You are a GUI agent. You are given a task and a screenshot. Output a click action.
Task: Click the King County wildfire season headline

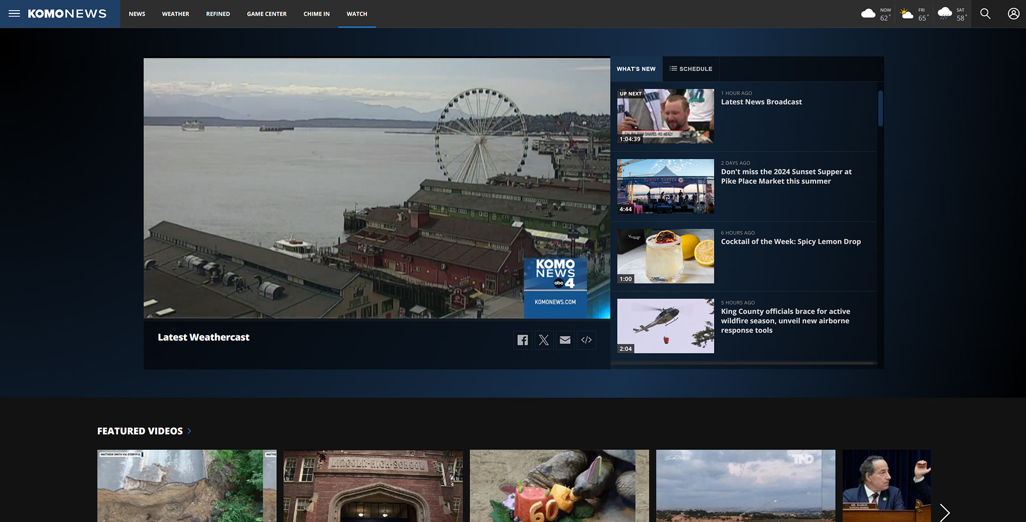tap(786, 321)
